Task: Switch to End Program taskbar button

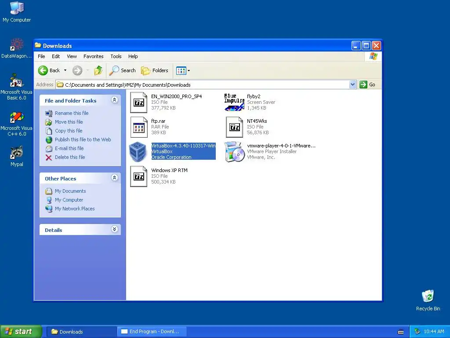Action: 152,332
